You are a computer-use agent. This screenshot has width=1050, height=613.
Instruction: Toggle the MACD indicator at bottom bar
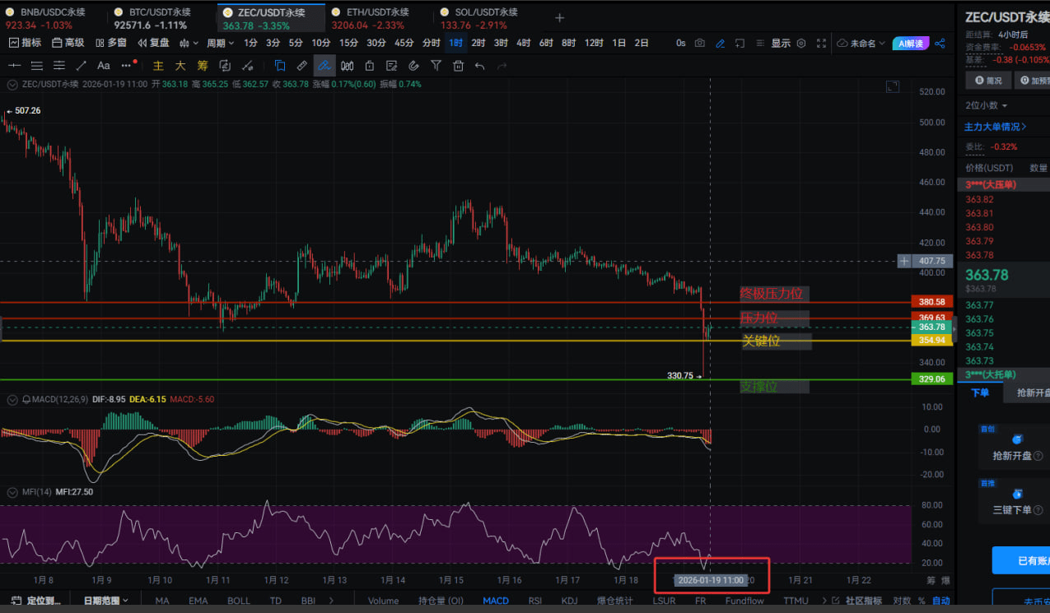pyautogui.click(x=495, y=601)
